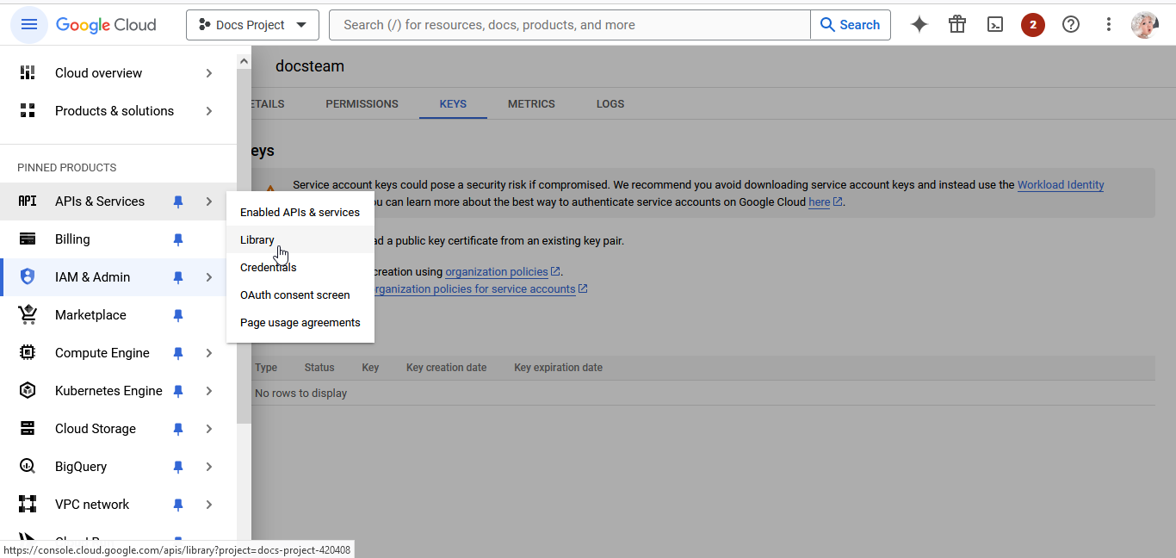1176x558 pixels.
Task: Click the Products & solutions grid icon
Action: tap(28, 111)
